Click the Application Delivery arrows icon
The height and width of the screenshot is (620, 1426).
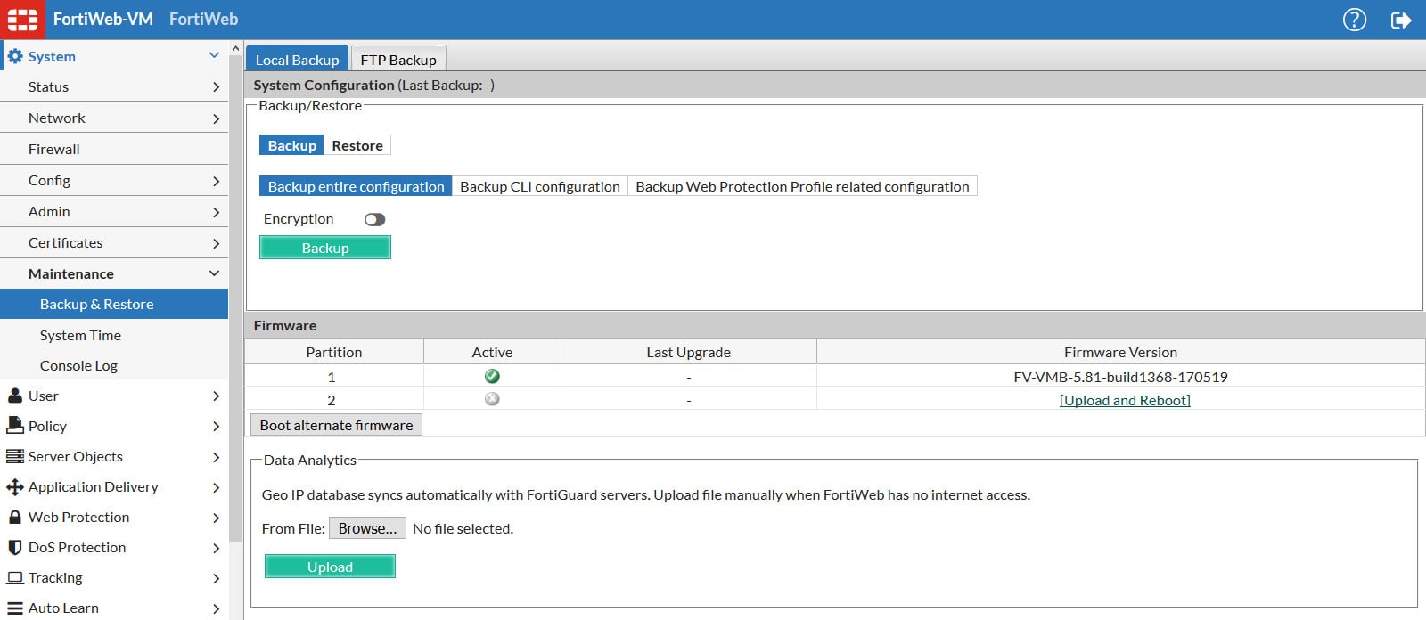(x=15, y=486)
